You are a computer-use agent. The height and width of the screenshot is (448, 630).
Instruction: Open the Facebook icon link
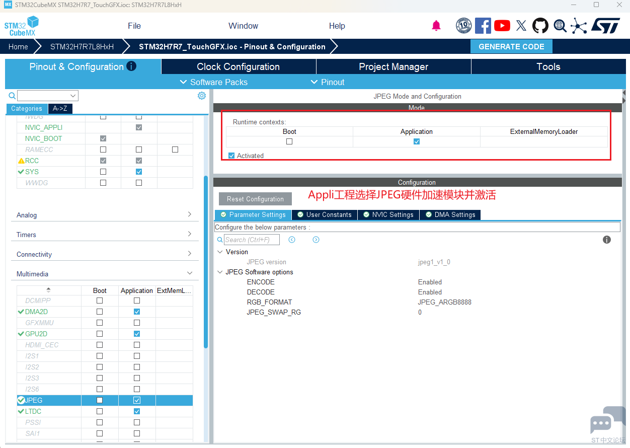coord(483,26)
